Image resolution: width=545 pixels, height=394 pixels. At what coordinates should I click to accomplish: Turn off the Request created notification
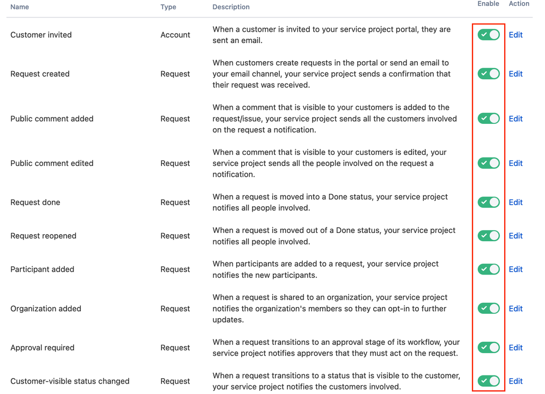(x=488, y=74)
